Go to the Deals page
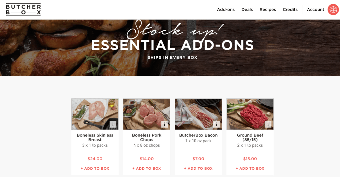The height and width of the screenshot is (177, 340). [x=247, y=10]
